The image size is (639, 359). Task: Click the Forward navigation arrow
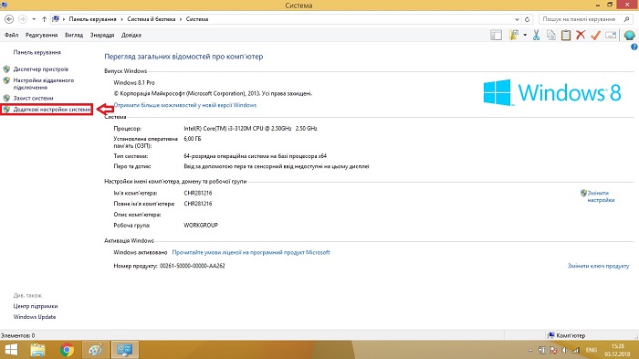23,19
